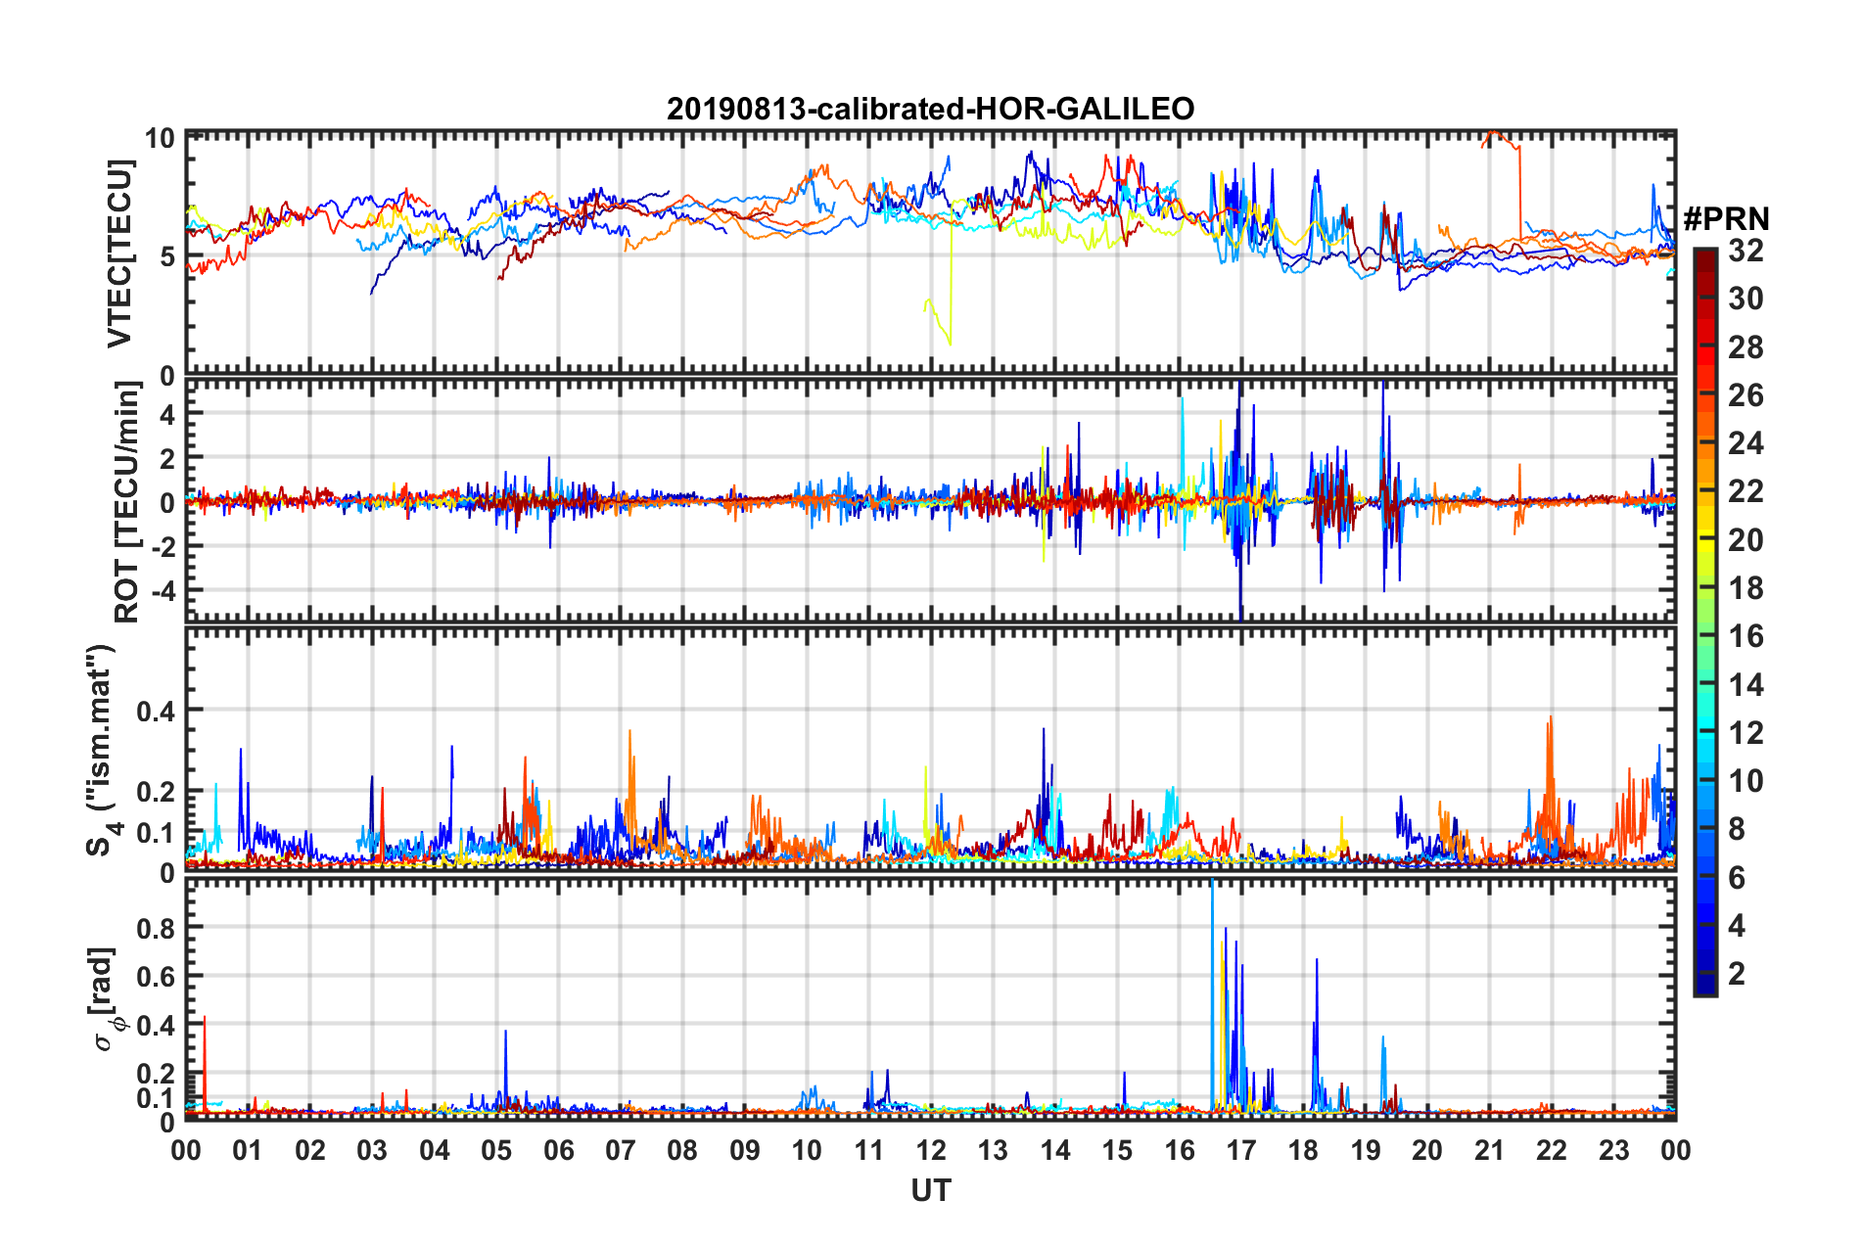Click x-axis tick label 16
The image size is (1862, 1245).
click(1180, 1150)
